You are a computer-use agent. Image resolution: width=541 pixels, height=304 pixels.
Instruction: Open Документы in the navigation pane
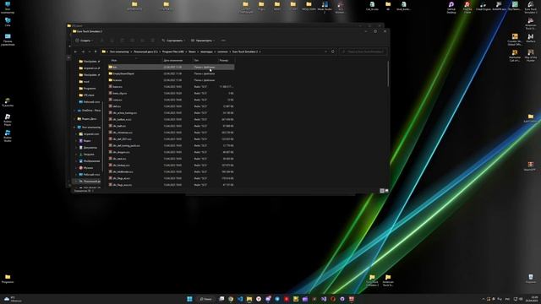[x=88, y=148]
